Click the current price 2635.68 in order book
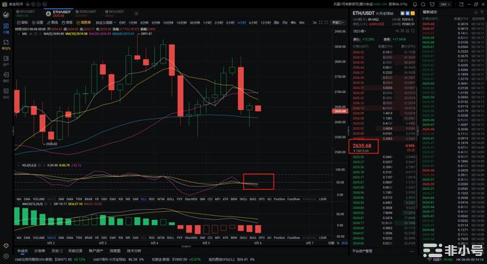The width and height of the screenshot is (487, 264). tap(362, 146)
